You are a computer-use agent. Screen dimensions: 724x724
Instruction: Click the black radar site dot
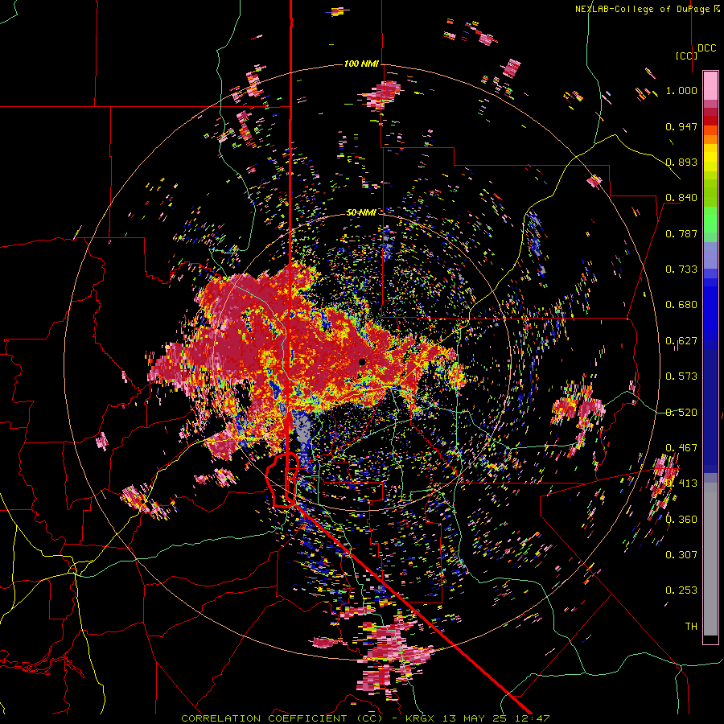coord(362,362)
